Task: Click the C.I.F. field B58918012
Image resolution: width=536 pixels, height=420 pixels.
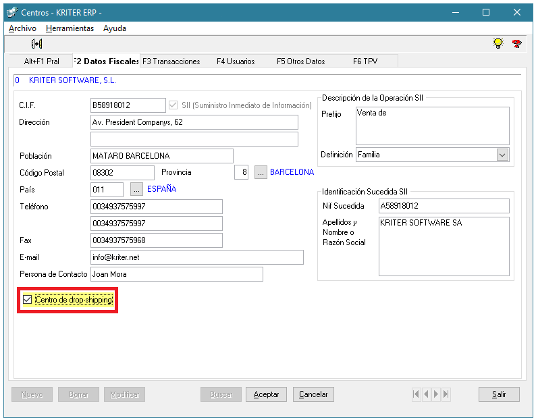Action: (128, 105)
